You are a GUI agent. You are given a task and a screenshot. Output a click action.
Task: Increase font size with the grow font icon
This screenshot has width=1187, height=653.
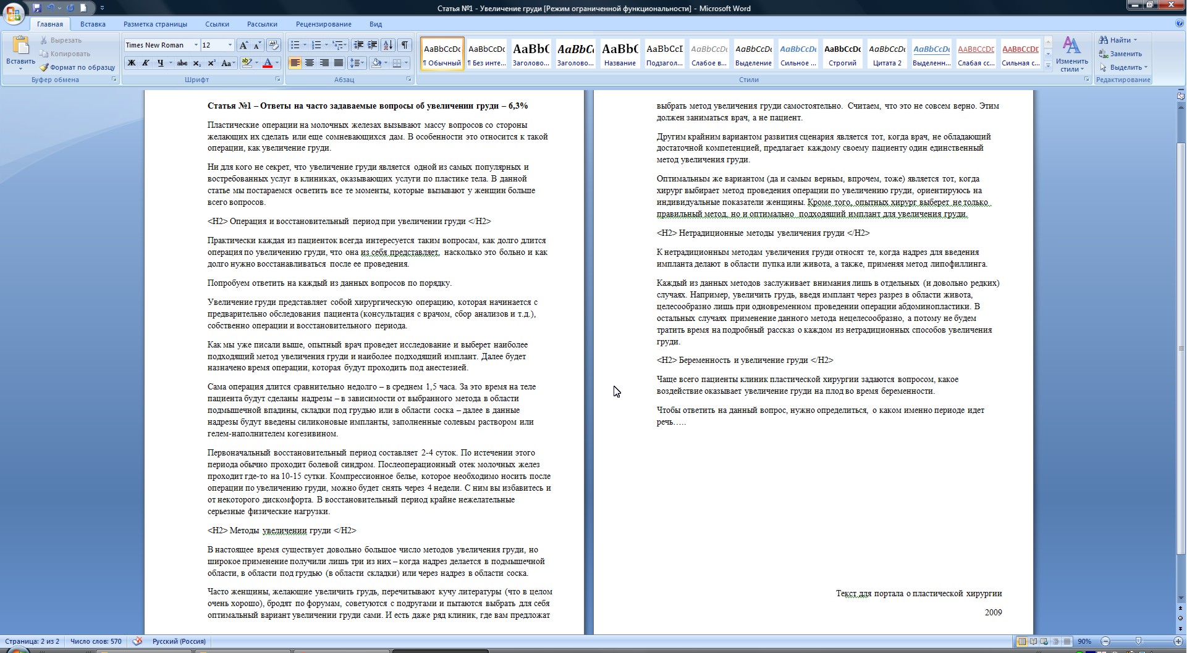tap(243, 45)
